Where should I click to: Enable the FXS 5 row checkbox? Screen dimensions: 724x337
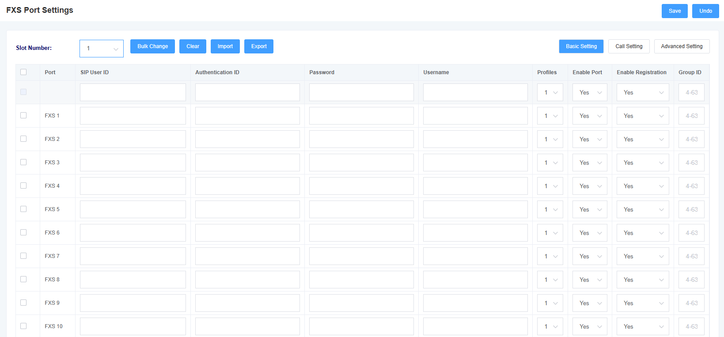tap(23, 209)
